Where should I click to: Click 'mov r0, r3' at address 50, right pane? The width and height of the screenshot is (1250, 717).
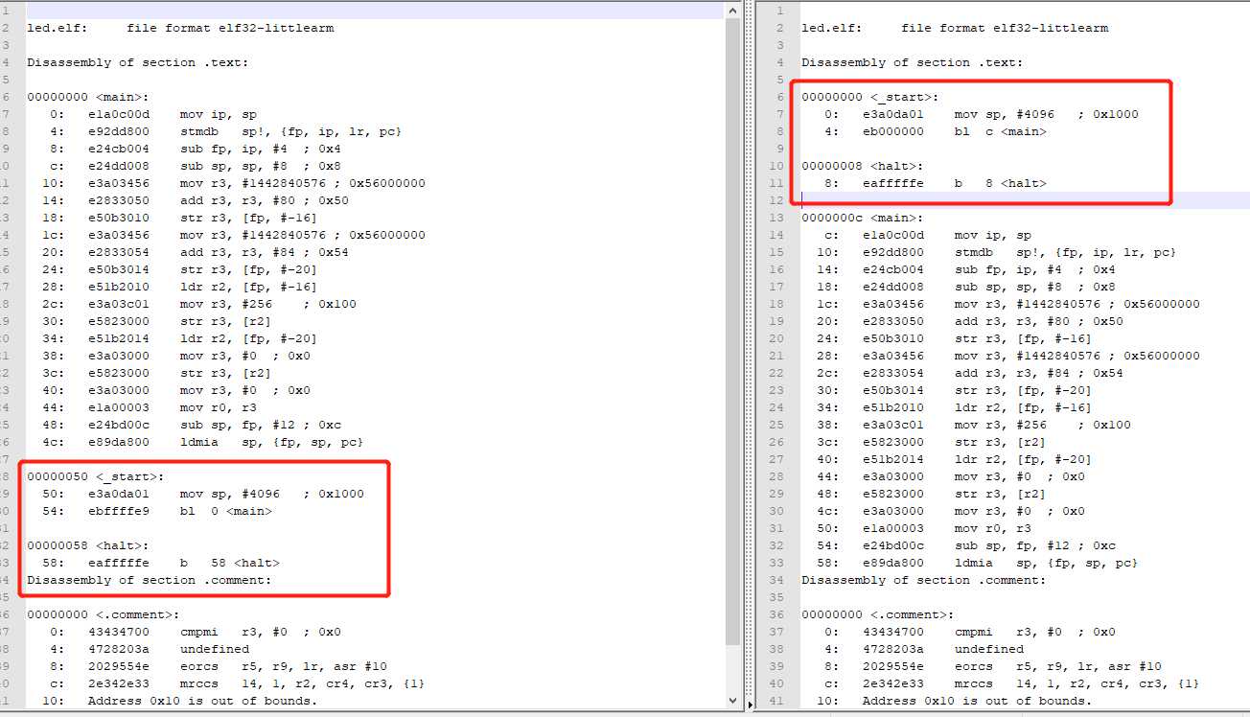tap(992, 528)
